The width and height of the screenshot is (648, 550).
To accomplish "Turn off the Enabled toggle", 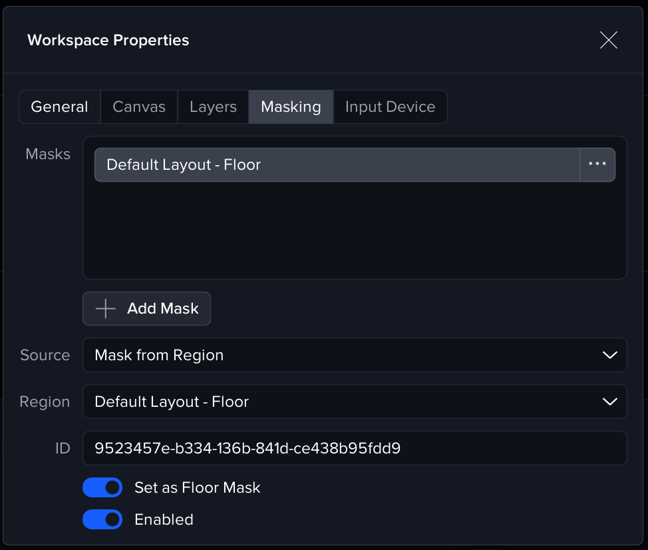I will (x=102, y=519).
